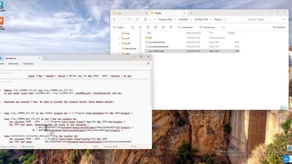Select CoronaMaxUtils2026.dlt file

point(192,46)
